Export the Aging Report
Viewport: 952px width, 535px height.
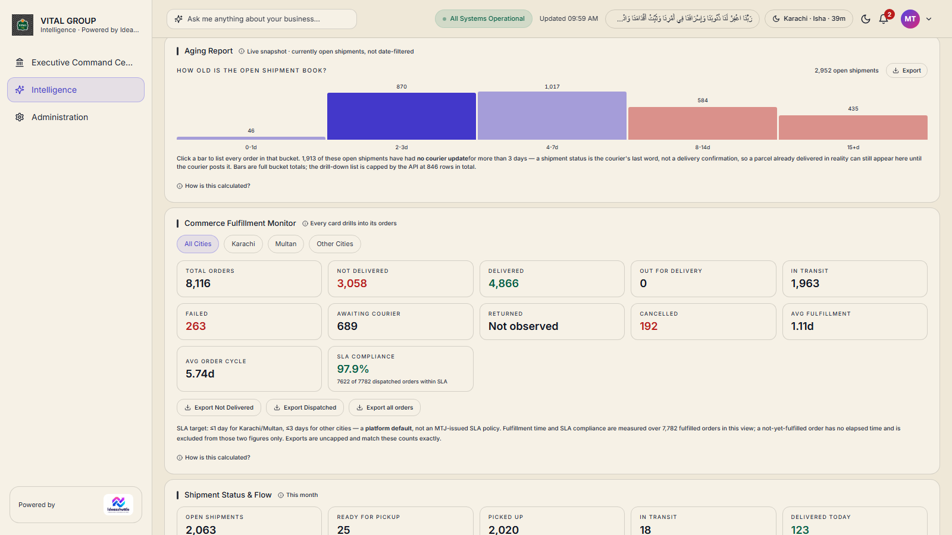907,70
